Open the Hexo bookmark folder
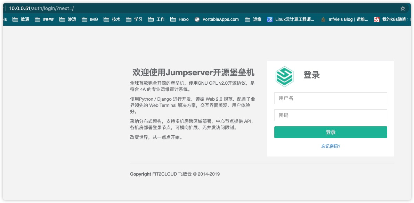This screenshot has height=203, width=414. (180, 19)
